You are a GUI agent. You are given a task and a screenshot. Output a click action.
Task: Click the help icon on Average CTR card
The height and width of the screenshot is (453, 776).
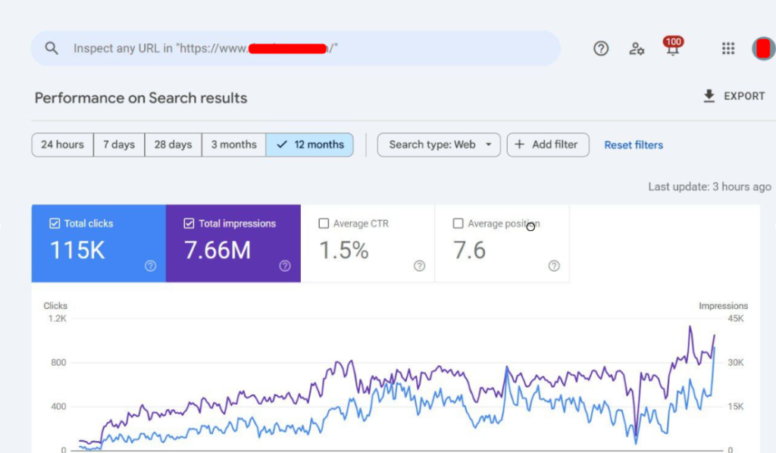tap(419, 266)
